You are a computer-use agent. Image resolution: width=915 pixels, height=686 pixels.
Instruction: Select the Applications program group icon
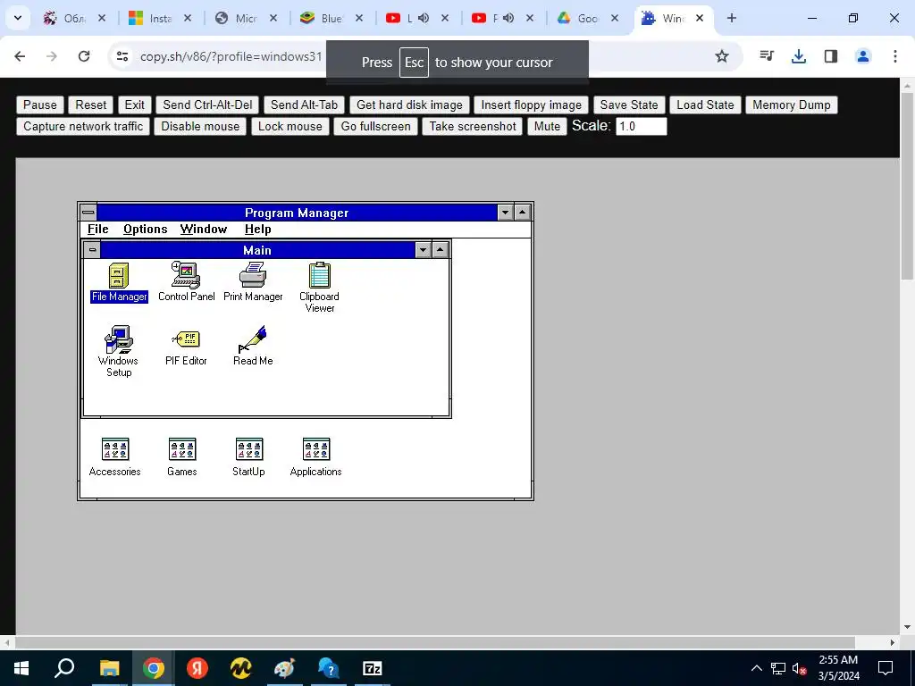pyautogui.click(x=315, y=457)
